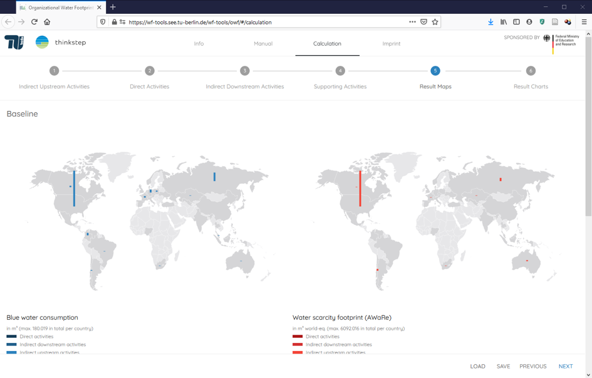Click the reader document toolbar icon
Screen dimensions: 592x378
tap(555, 22)
